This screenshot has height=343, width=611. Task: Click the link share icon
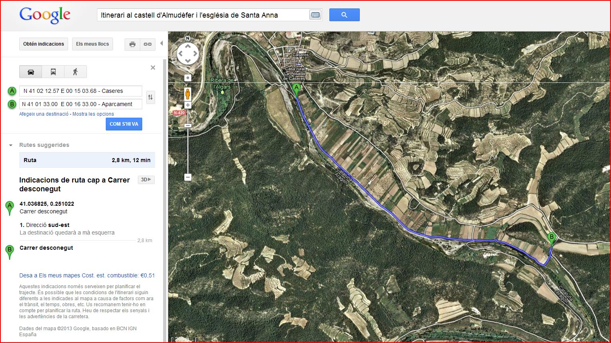click(x=147, y=44)
